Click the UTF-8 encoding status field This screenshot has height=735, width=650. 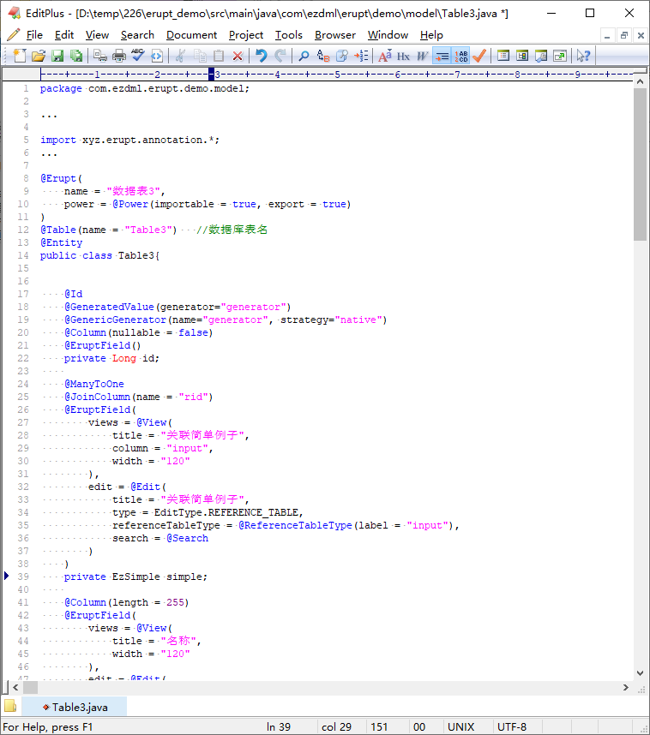coord(512,726)
